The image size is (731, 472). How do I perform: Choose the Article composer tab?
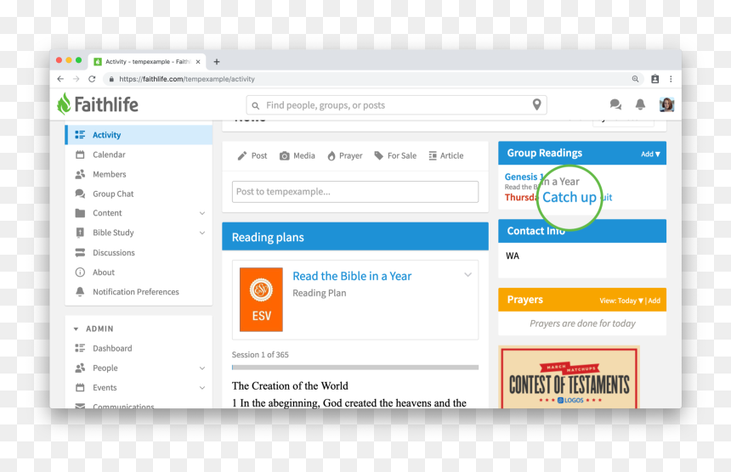(445, 156)
